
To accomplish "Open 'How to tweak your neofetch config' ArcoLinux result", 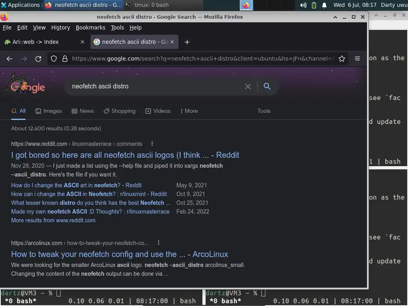I will pos(120,254).
